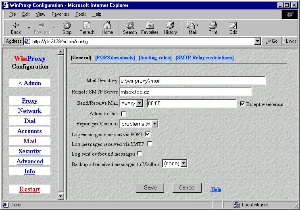300x210 pixels.
Task: Click the page icon in Address bar
Action: tap(27, 41)
